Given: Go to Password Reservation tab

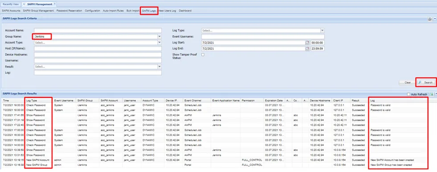Looking at the screenshot, I should pyautogui.click(x=69, y=11).
